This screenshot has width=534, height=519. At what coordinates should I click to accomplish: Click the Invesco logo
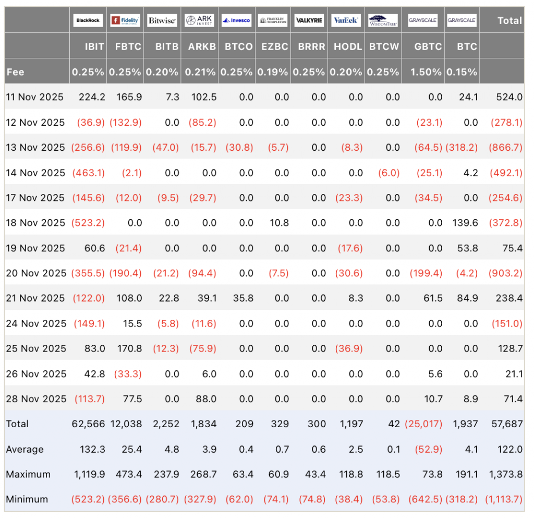(x=236, y=21)
